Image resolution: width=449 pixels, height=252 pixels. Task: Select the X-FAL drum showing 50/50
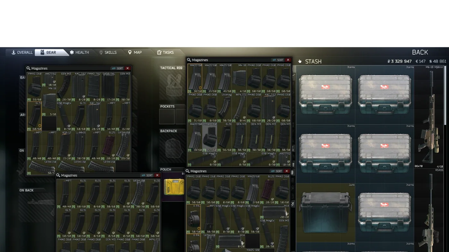(x=194, y=219)
